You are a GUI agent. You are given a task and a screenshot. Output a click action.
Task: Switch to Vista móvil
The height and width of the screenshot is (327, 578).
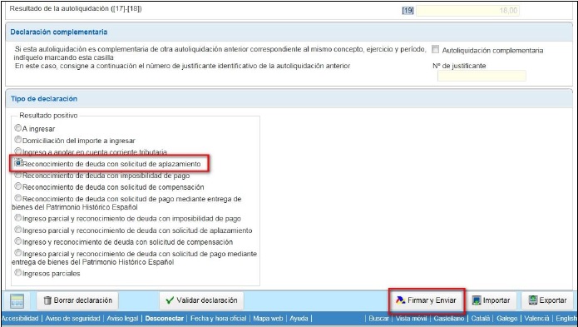click(411, 319)
